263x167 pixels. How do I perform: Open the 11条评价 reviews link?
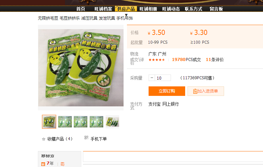pyautogui.click(x=215, y=60)
